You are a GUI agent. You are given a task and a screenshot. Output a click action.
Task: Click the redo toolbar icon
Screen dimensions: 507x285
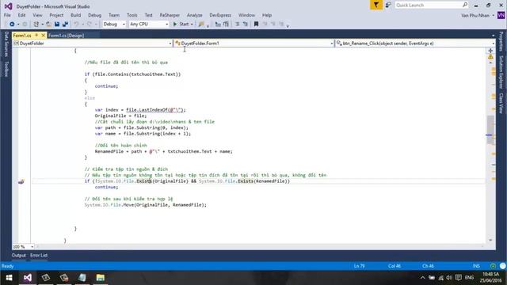(x=90, y=25)
